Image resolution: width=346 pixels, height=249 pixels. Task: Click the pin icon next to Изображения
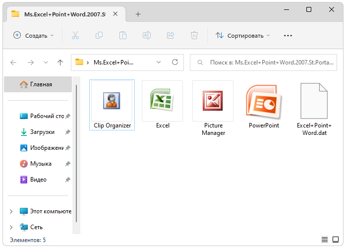click(68, 148)
